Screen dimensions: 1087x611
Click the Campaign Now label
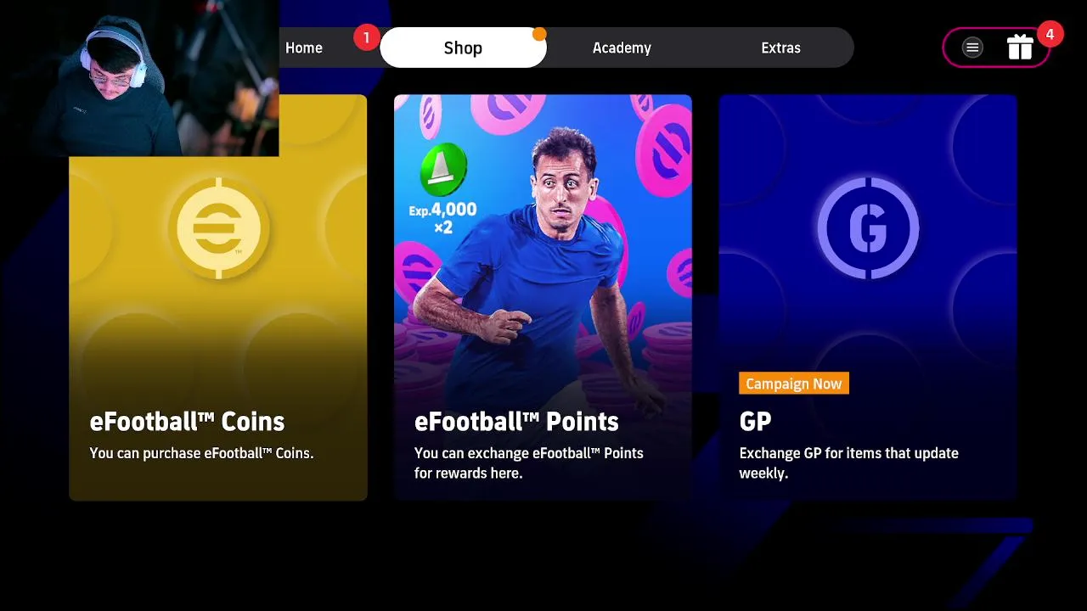(794, 384)
